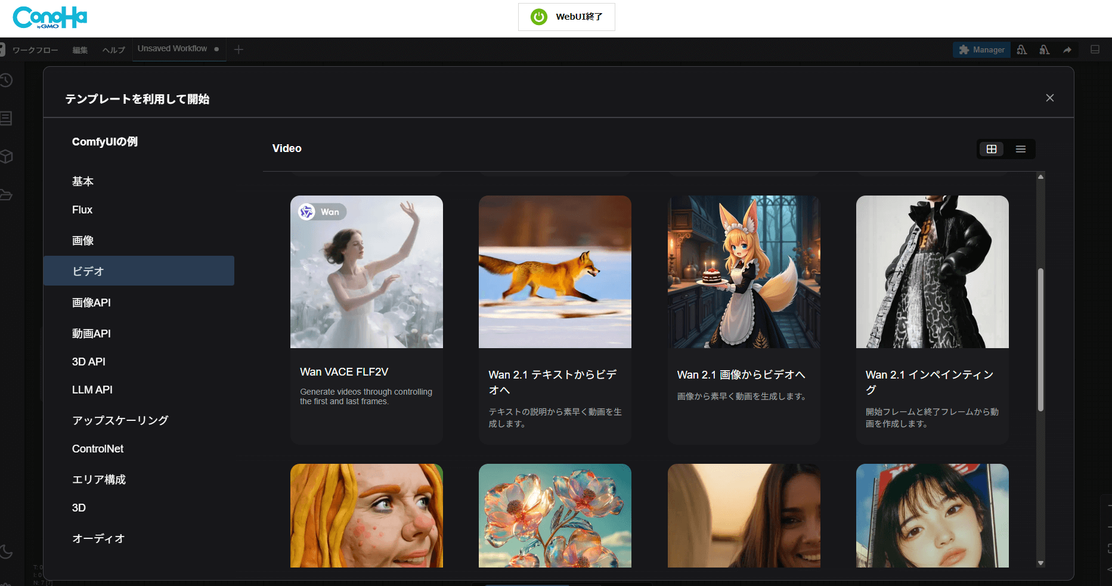Open the ヘルプ menu
Viewport: 1112px width, 586px height.
(x=113, y=50)
